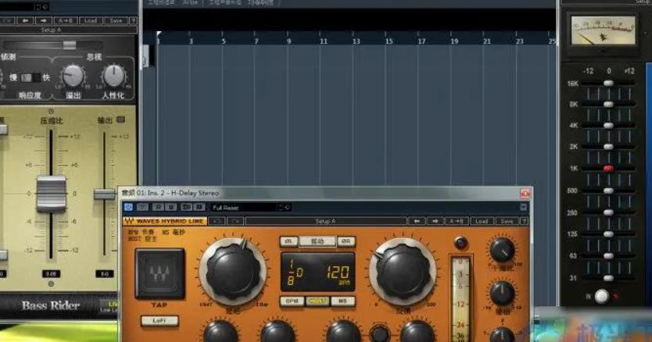
Task: Click bar 9 on the timeline ruler
Action: [288, 41]
